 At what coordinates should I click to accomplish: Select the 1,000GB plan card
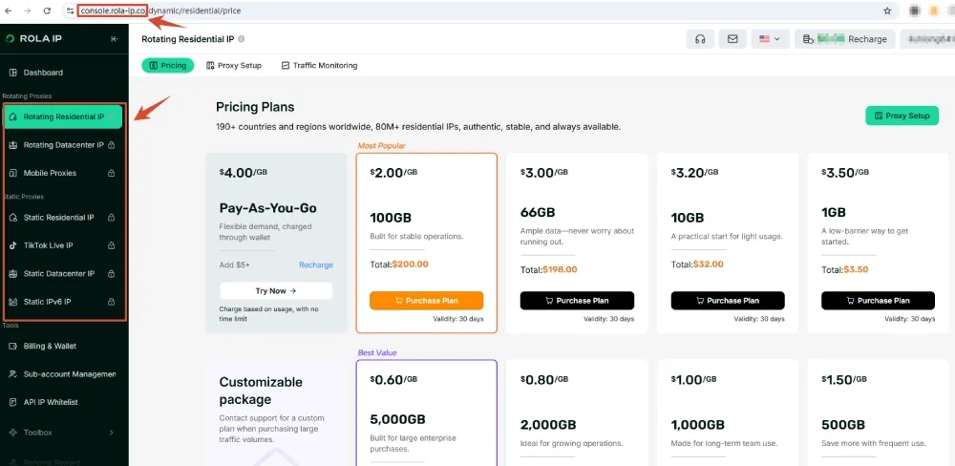click(727, 413)
